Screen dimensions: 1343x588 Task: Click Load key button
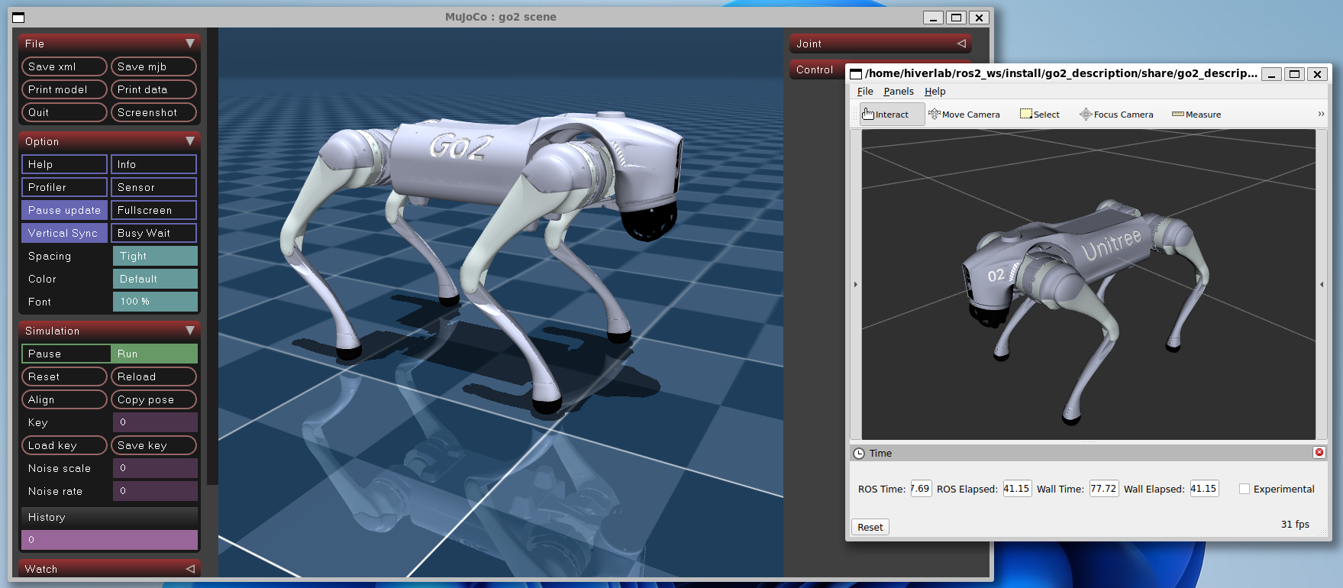click(x=64, y=445)
